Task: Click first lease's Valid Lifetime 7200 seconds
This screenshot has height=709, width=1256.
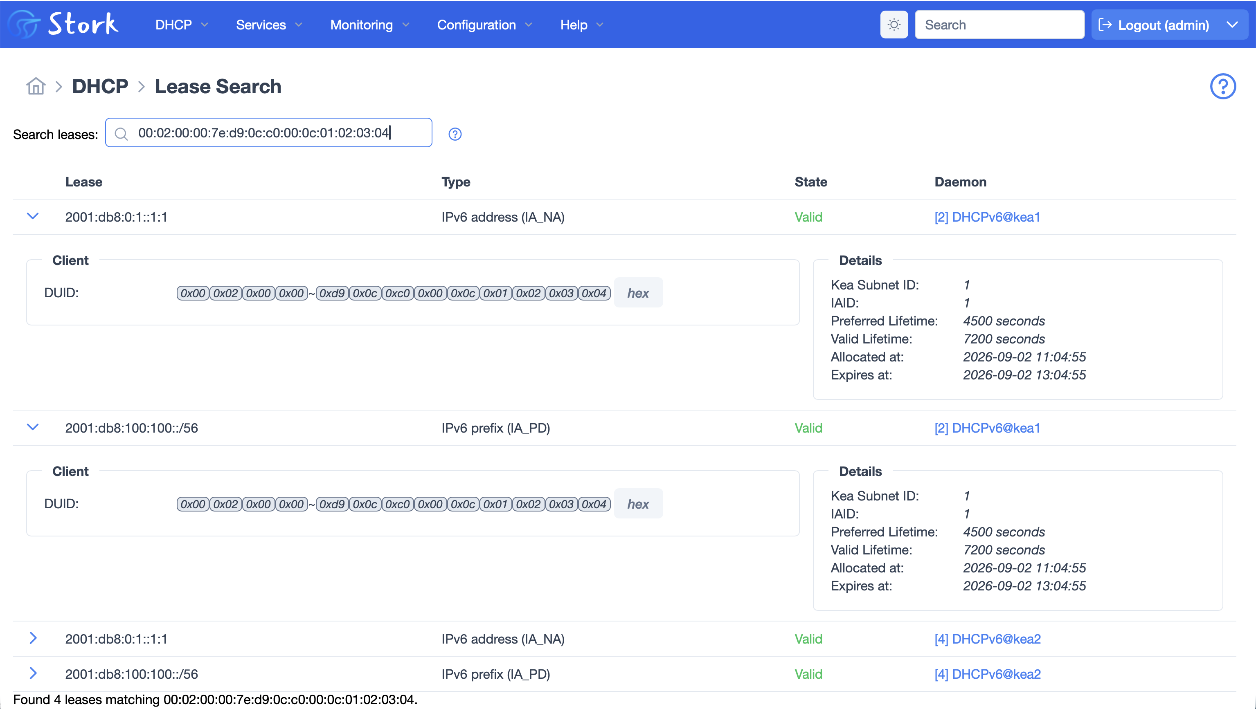Action: coord(1004,339)
